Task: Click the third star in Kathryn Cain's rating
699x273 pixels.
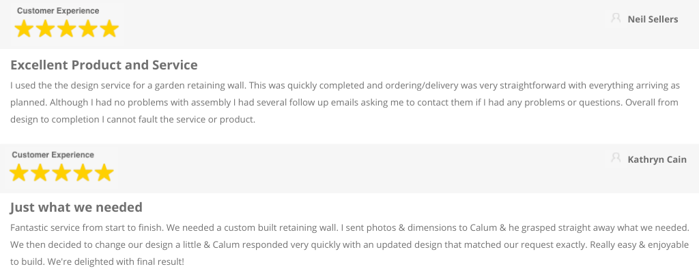Action: pos(61,173)
